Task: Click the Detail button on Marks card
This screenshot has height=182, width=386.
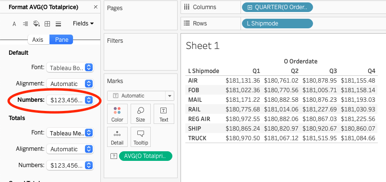Action: coord(117,137)
